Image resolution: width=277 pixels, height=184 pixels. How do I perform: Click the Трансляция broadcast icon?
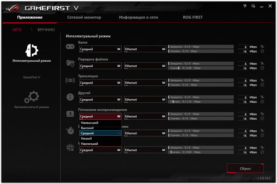(x=70, y=80)
